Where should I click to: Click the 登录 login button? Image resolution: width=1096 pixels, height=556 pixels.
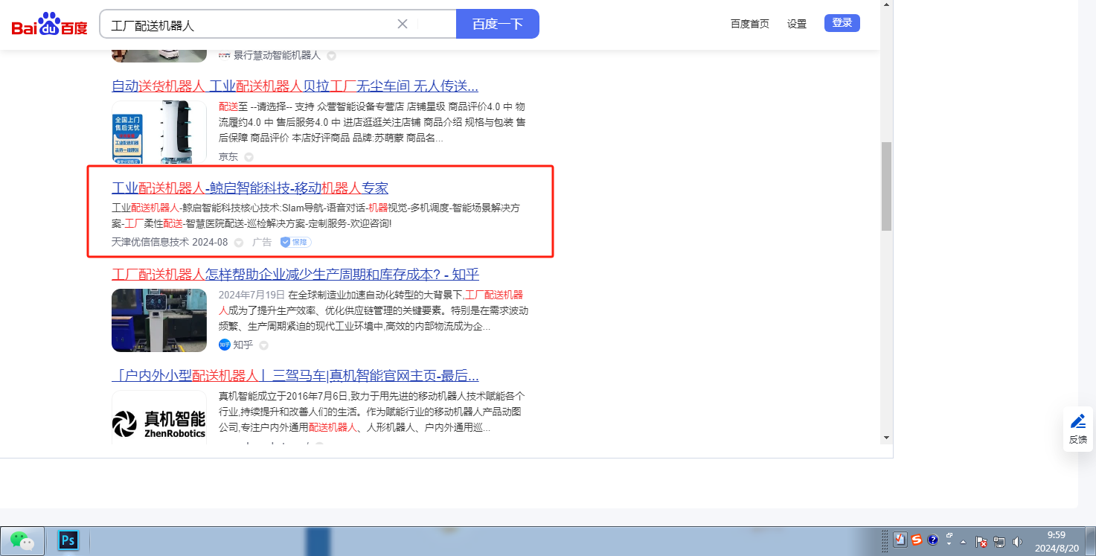tap(842, 23)
